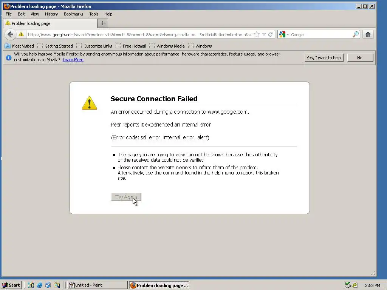Minimize the Firefox window
The image size is (387, 290).
[359, 6]
